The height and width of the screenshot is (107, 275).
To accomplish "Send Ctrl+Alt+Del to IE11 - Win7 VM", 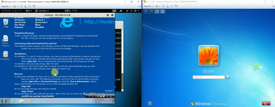I will pyautogui.click(x=164, y=6).
